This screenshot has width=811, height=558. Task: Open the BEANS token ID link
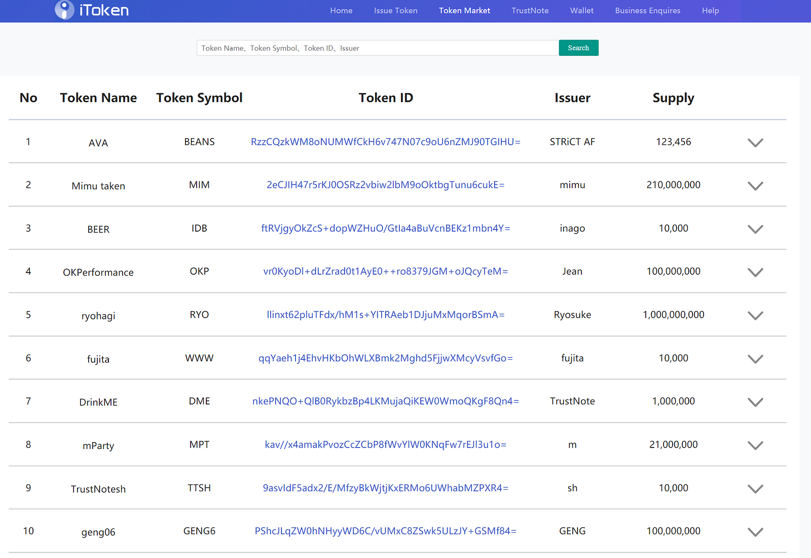[x=385, y=142]
